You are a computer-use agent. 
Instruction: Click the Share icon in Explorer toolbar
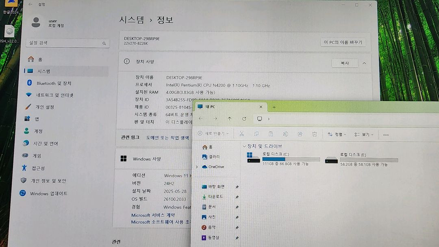point(300,134)
